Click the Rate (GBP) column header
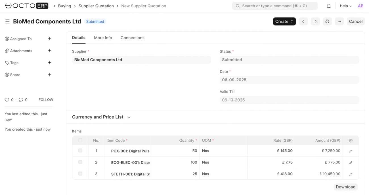 click(271, 141)
